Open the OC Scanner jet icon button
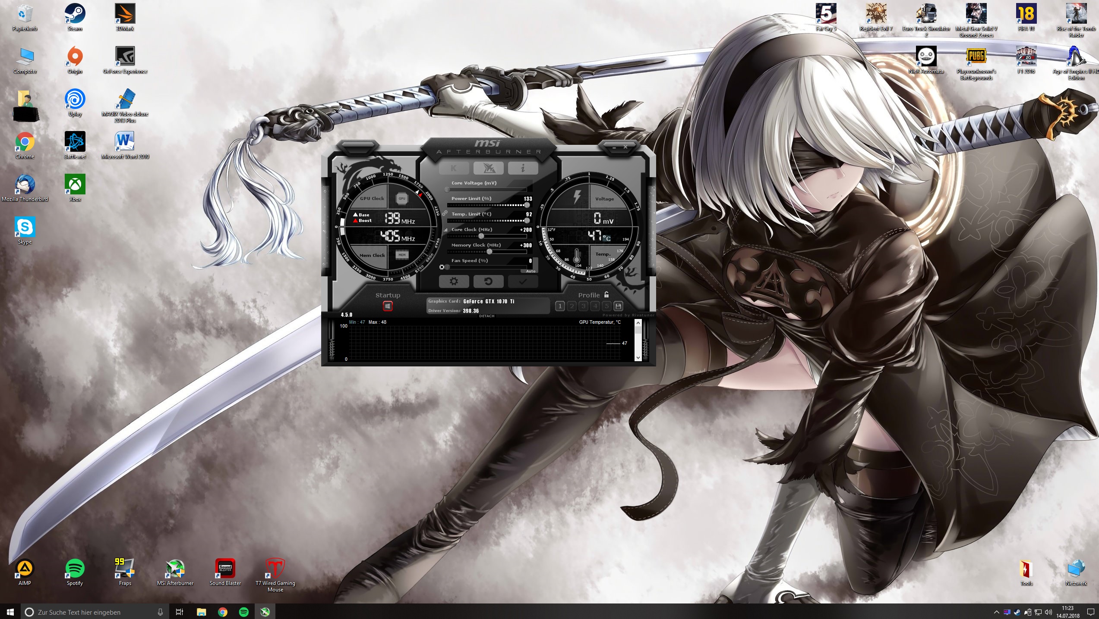This screenshot has height=619, width=1099. [488, 168]
